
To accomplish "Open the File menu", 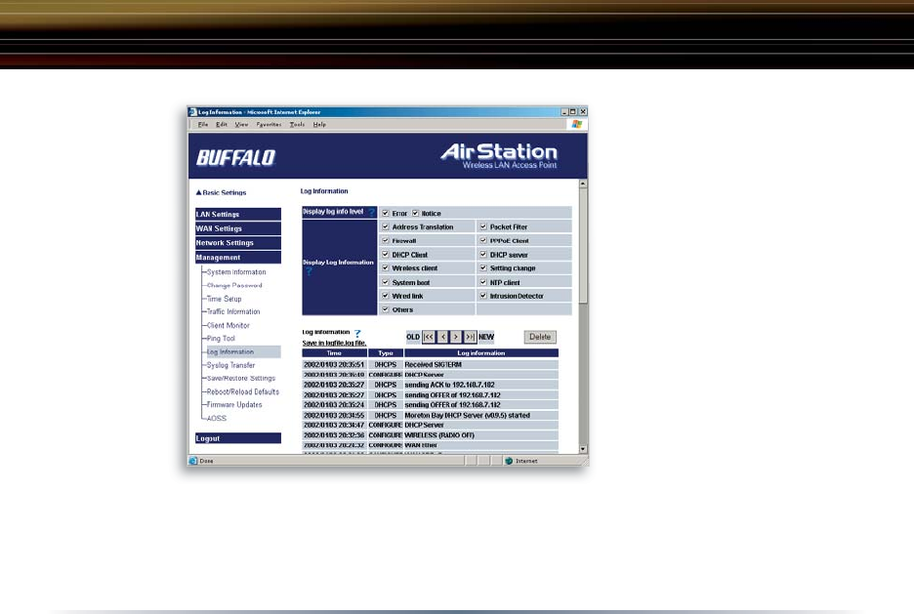I will pos(203,125).
